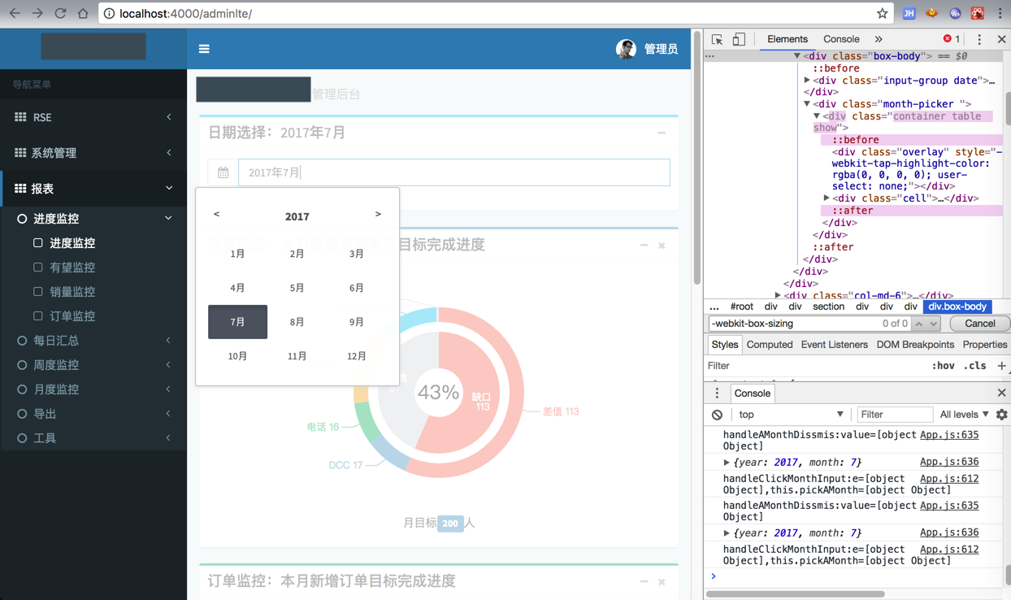Reload the page with refresh icon

(60, 13)
